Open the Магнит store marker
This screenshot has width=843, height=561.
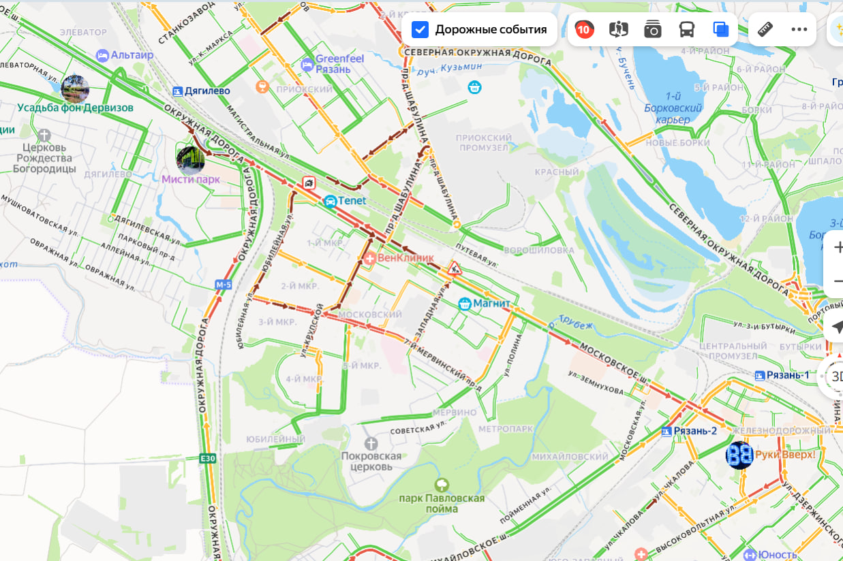(465, 304)
